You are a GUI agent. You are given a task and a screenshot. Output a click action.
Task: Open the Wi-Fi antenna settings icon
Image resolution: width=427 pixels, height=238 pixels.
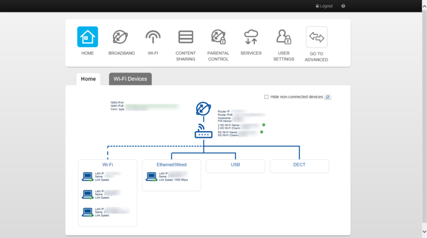click(x=153, y=37)
